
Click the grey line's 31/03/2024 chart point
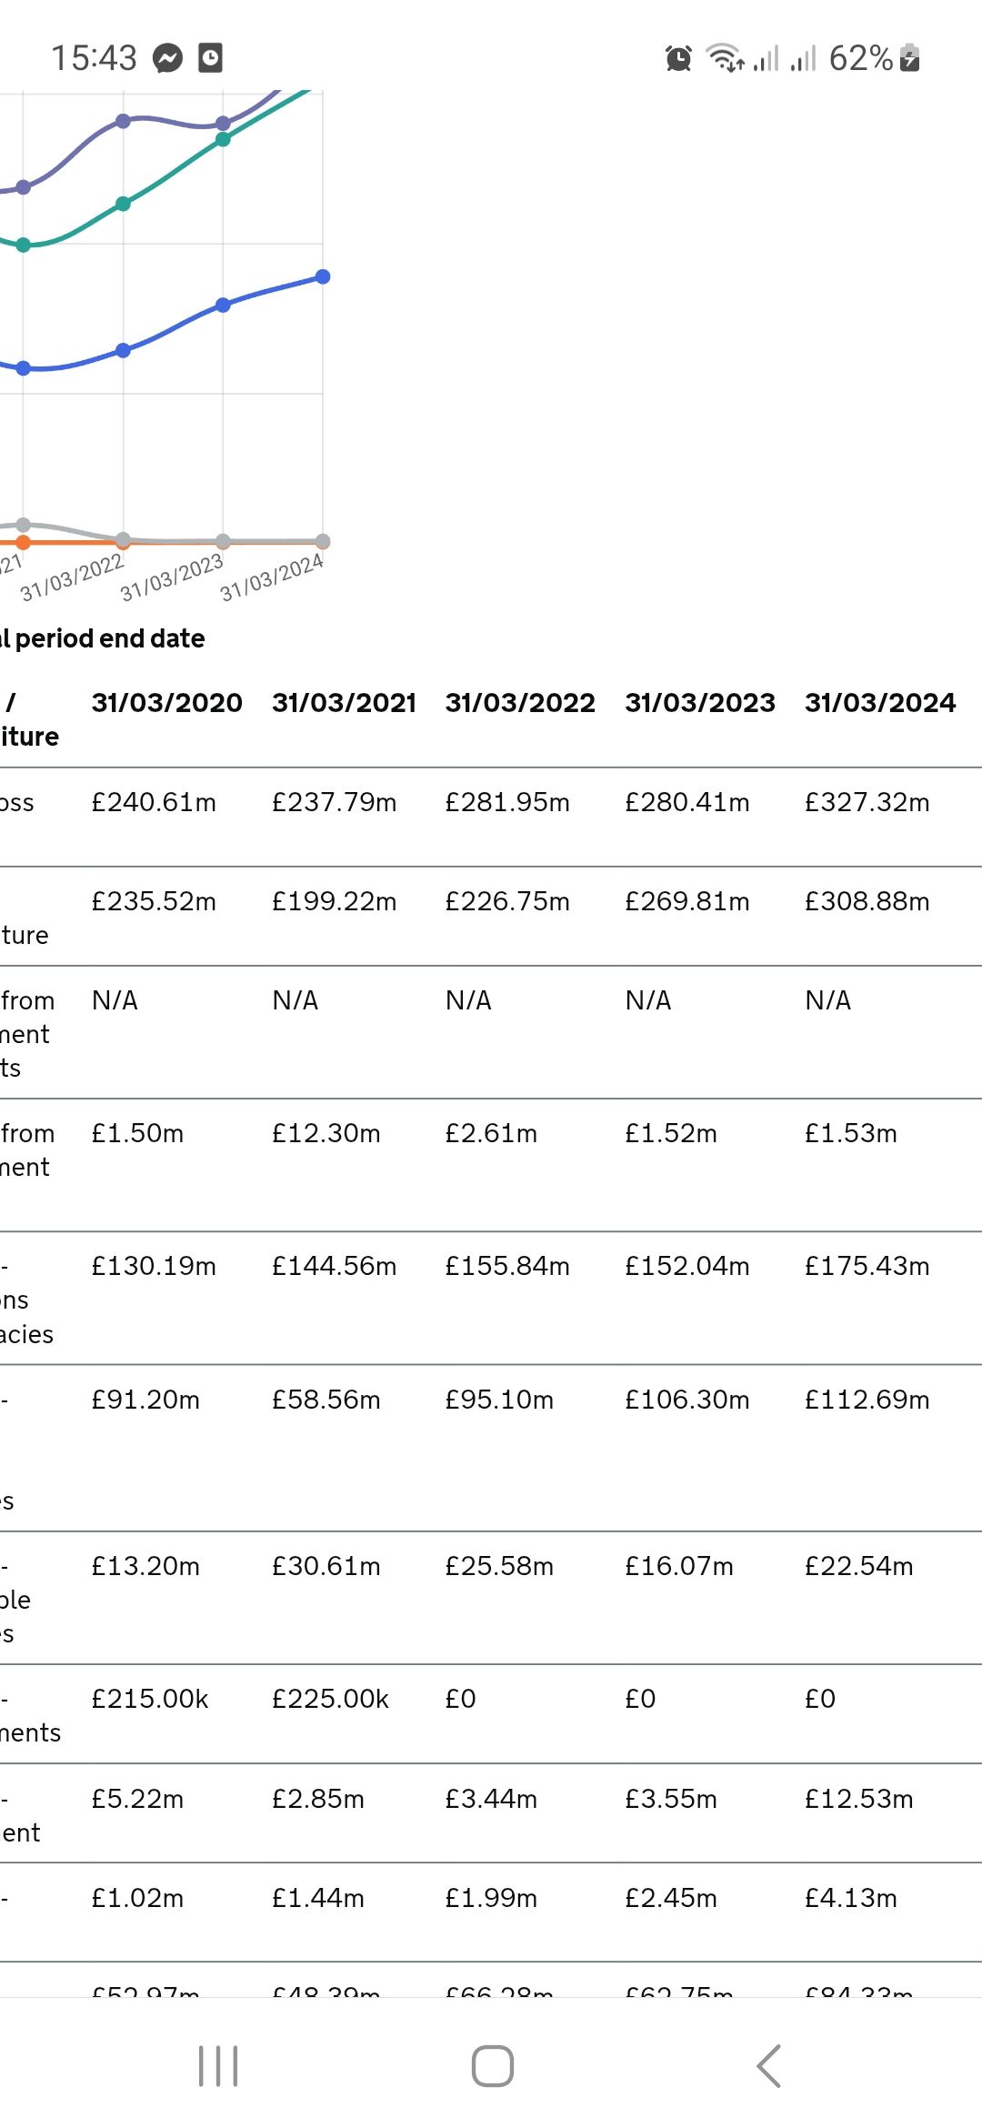pyautogui.click(x=323, y=541)
